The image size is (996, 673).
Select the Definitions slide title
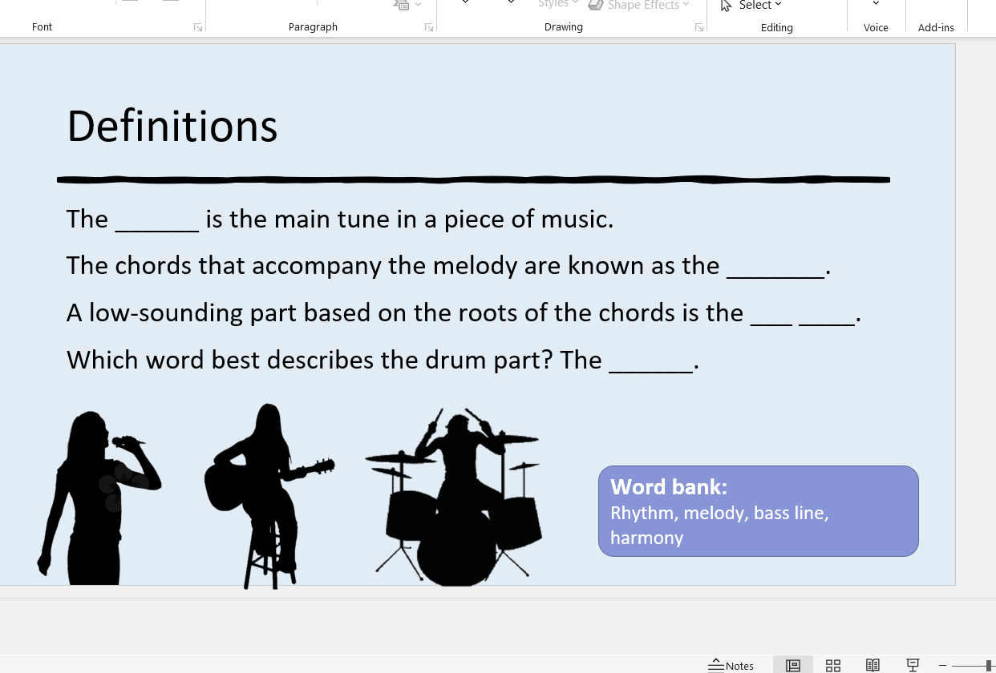coord(172,127)
